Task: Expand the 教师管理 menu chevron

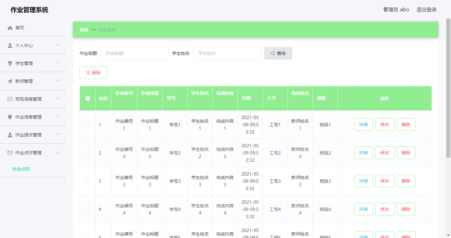Action: pos(58,81)
